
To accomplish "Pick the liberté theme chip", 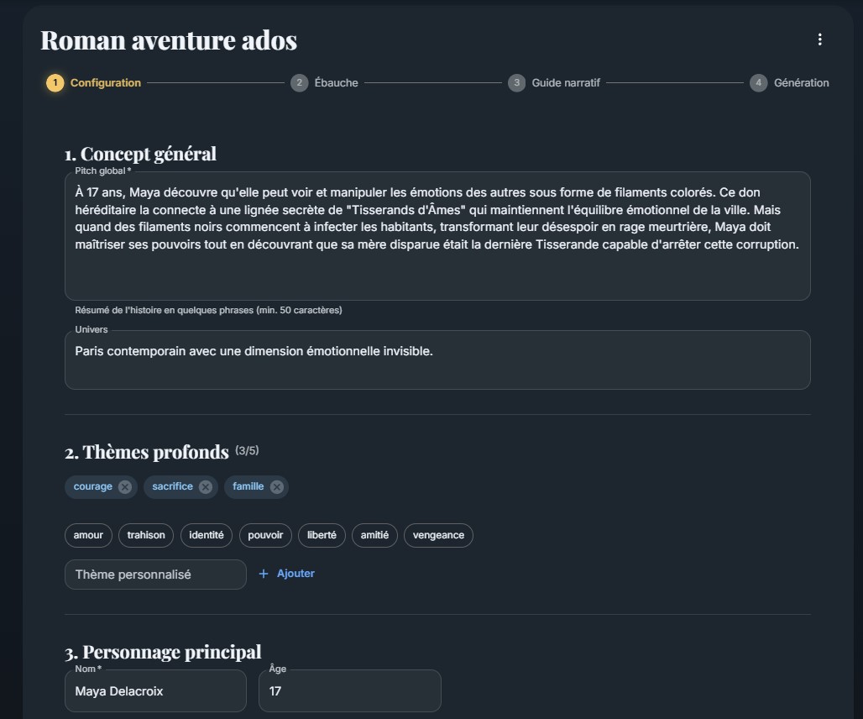I will (322, 535).
